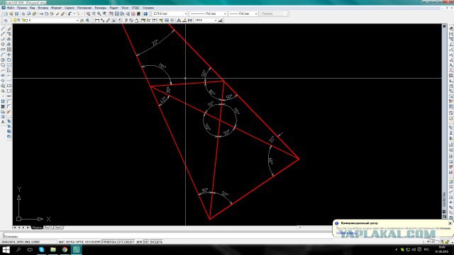Open the color control ПоСлою dropdown
Image resolution: width=454 pixels, height=255 pixels.
pos(170,13)
